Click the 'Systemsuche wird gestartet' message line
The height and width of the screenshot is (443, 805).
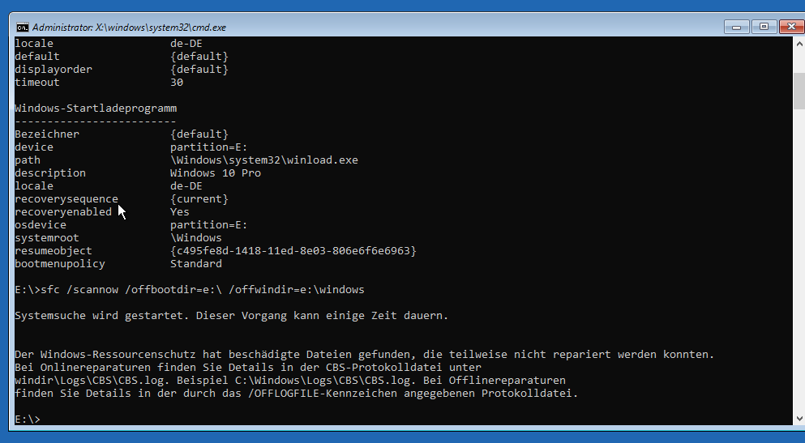coord(231,315)
